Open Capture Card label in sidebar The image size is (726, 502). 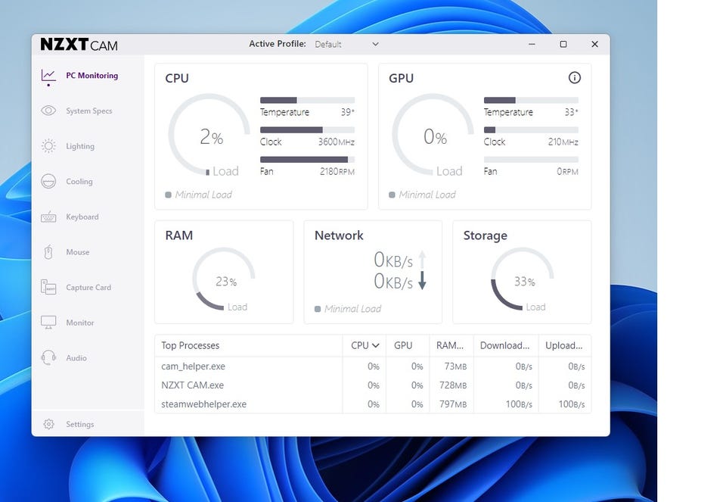point(88,287)
